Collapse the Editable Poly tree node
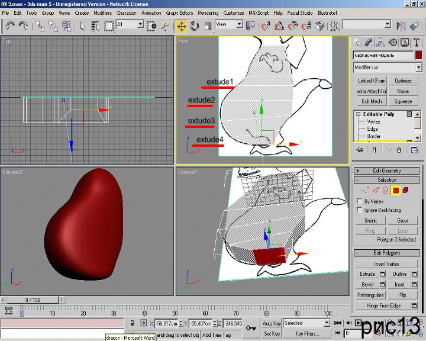 pyautogui.click(x=358, y=114)
